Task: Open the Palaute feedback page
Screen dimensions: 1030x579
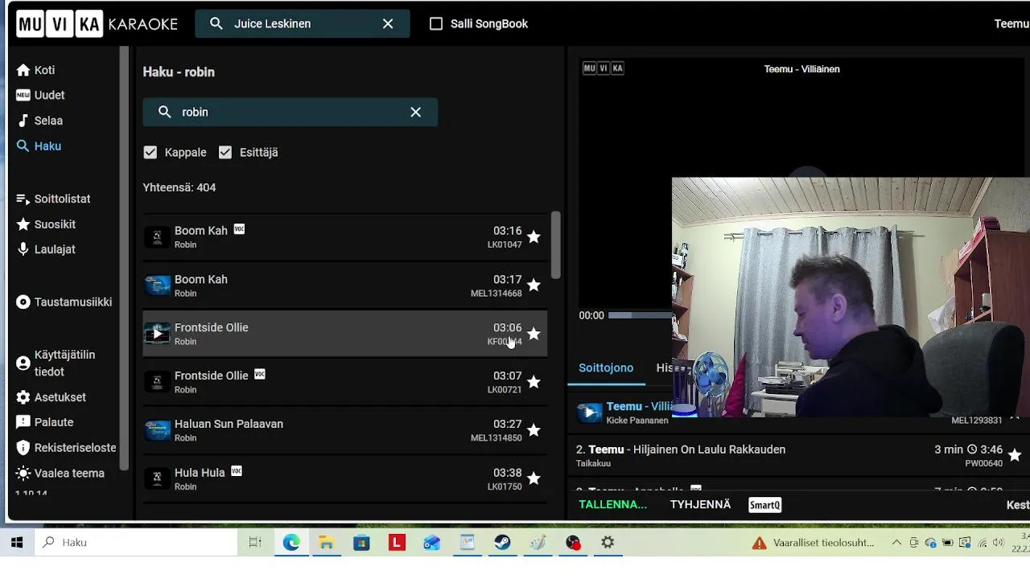Action: pyautogui.click(x=45, y=422)
